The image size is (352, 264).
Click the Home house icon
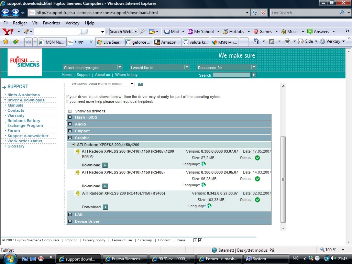(256, 41)
